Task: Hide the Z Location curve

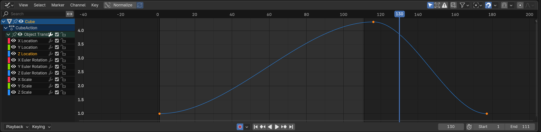Action: tap(14, 54)
